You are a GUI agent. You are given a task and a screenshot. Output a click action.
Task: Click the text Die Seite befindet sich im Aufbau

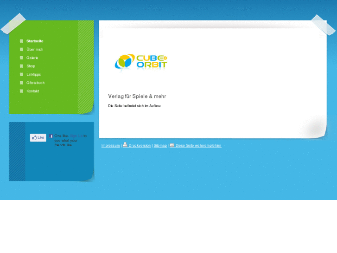(x=134, y=106)
